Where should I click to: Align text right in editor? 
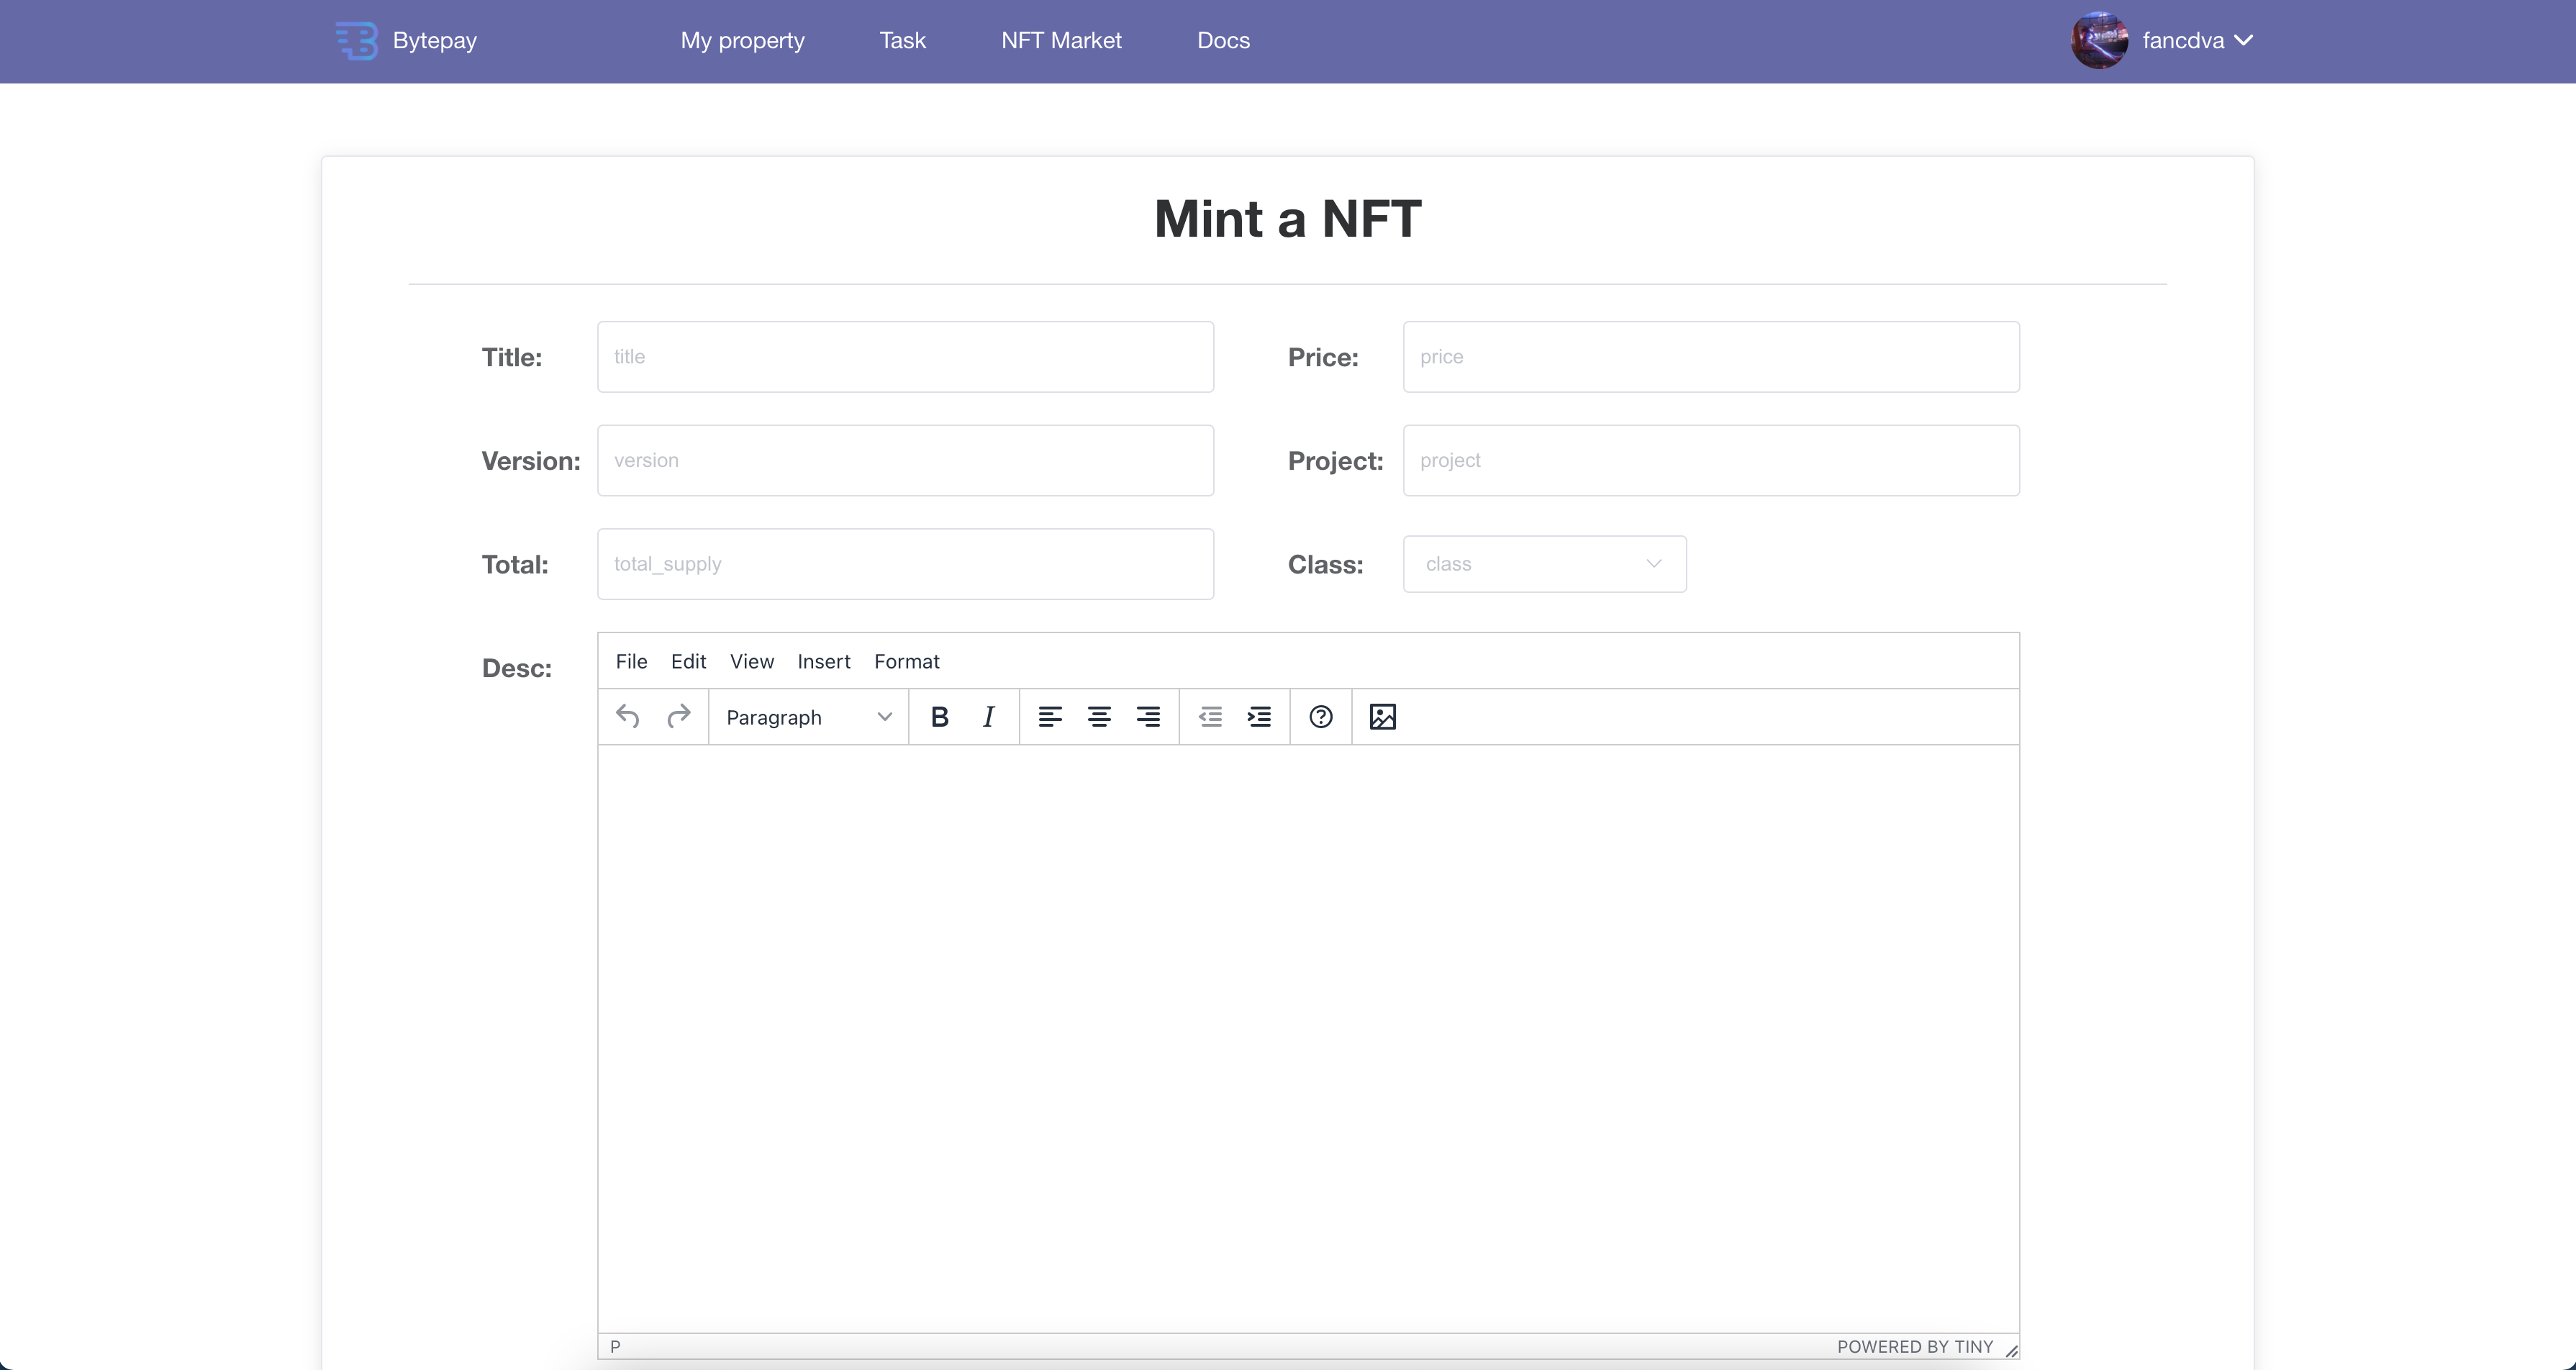(1148, 717)
